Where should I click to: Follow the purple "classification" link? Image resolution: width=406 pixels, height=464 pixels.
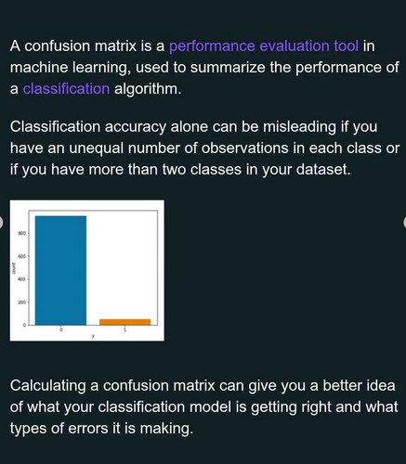(x=66, y=89)
